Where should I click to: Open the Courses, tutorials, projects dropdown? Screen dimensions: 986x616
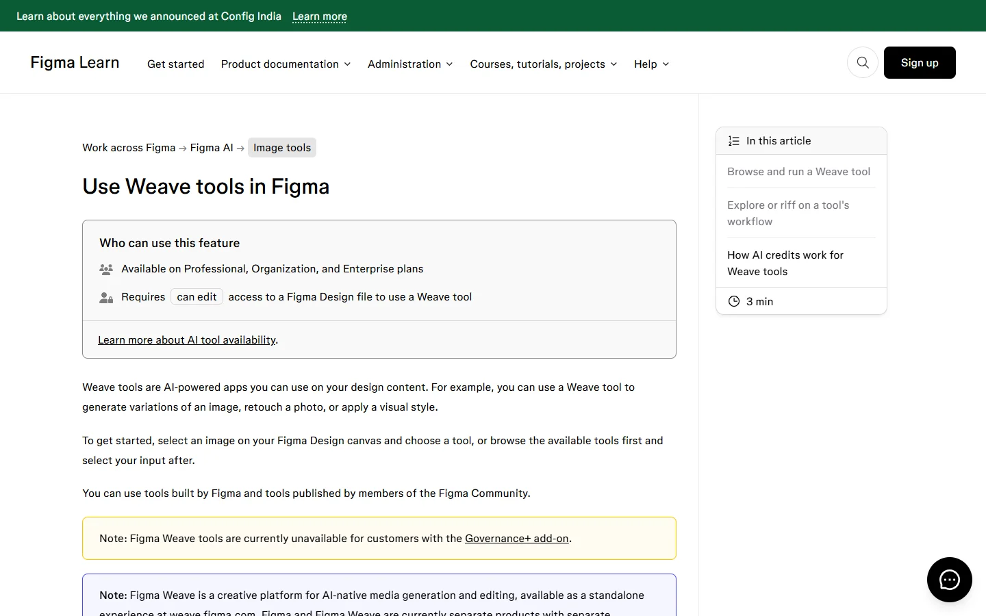pos(544,64)
